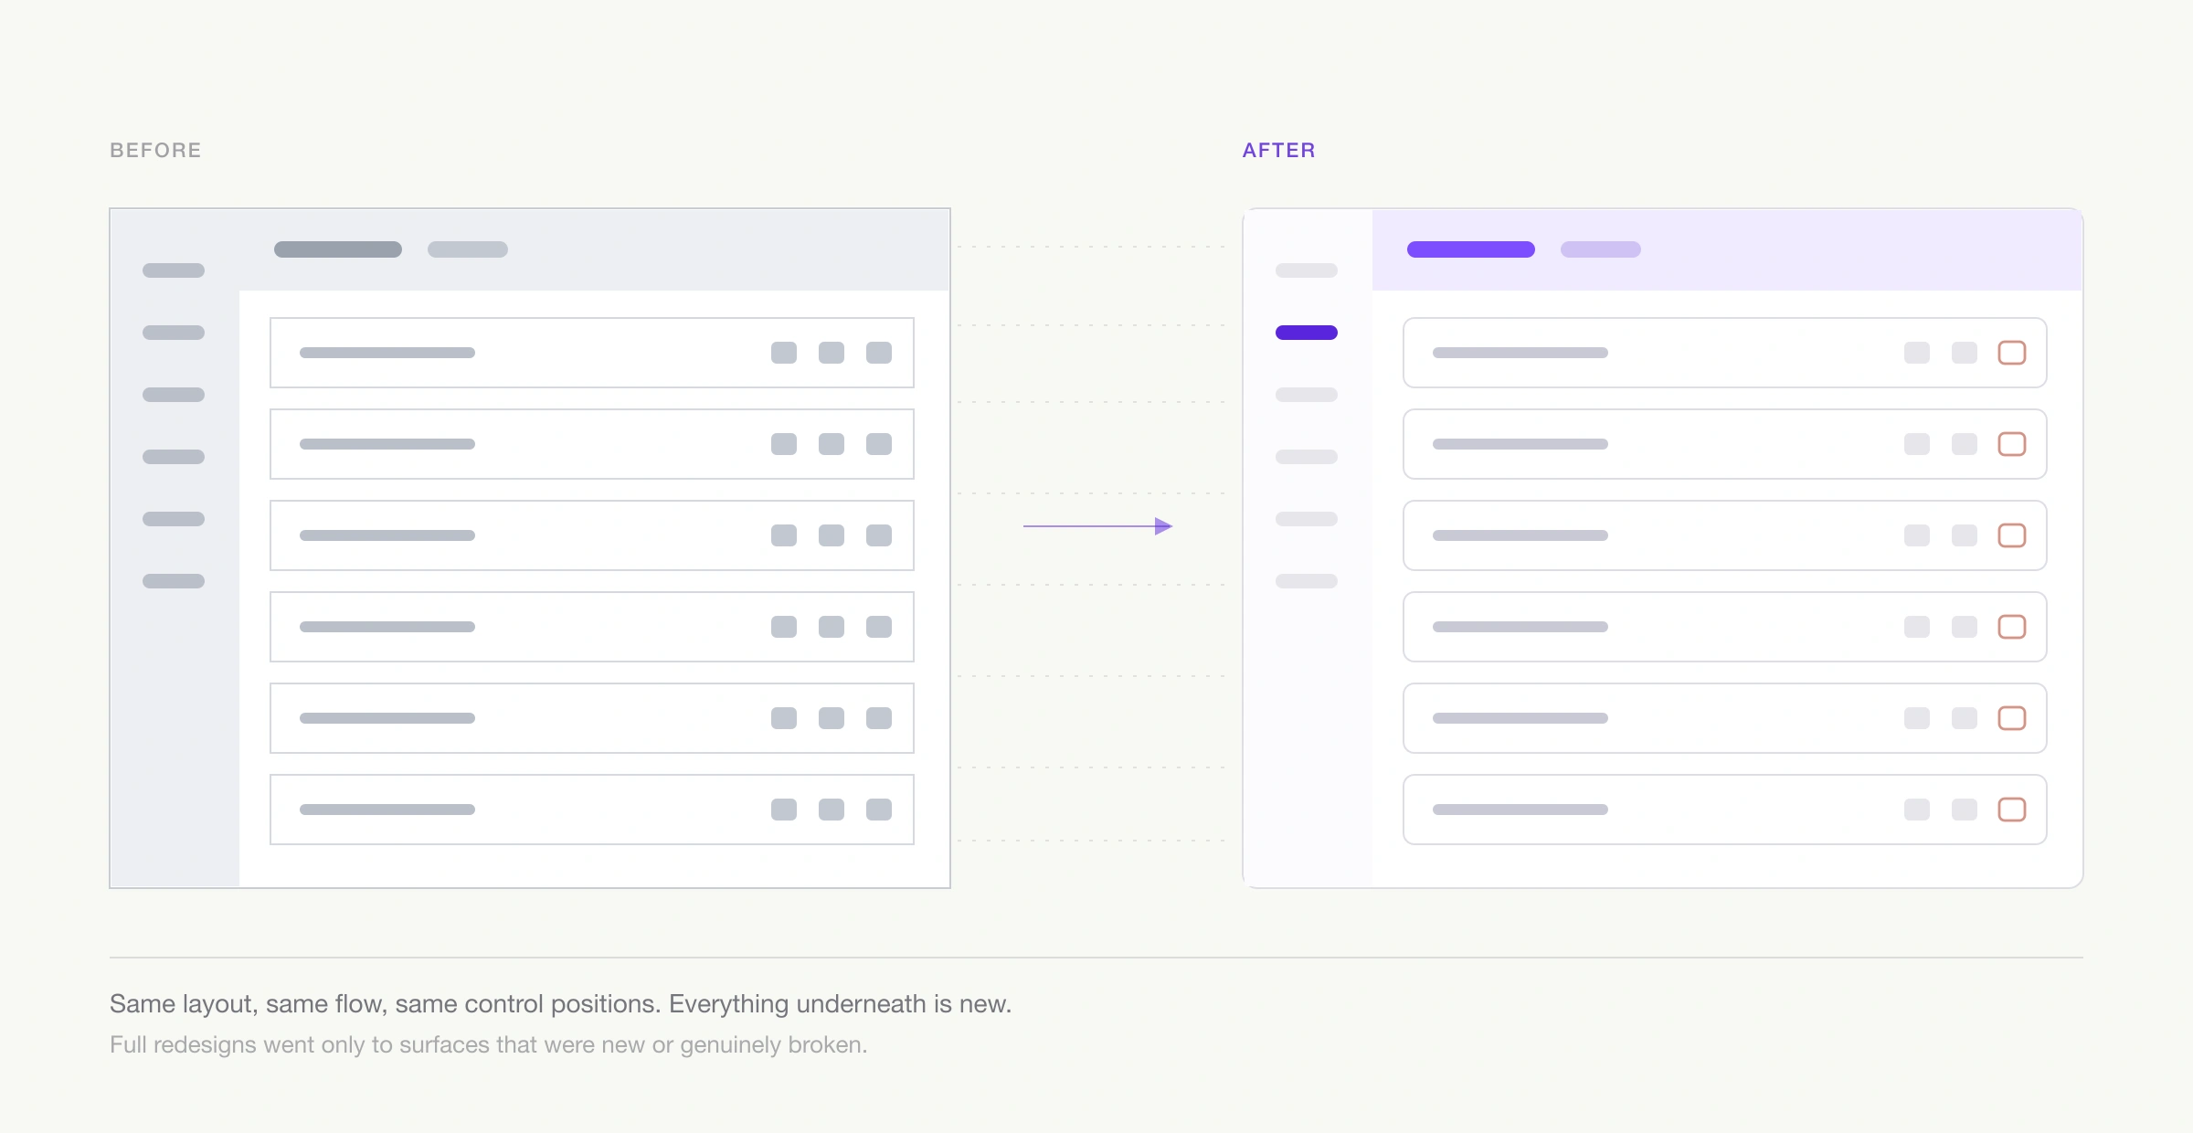Screen dimensions: 2193x1133
Task: Click the dark gray header pill in Before mockup
Action: (338, 249)
